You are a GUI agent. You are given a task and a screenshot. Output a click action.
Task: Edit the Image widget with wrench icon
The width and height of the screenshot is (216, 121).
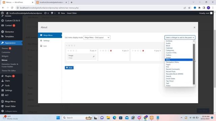[x=94, y=56]
